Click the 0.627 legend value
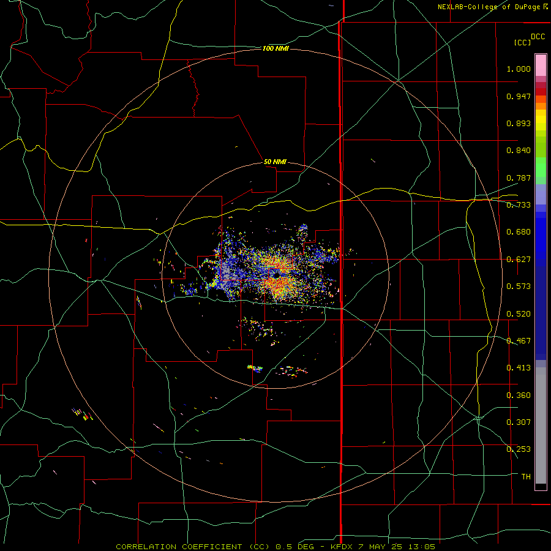This screenshot has height=551, width=551. tap(519, 260)
